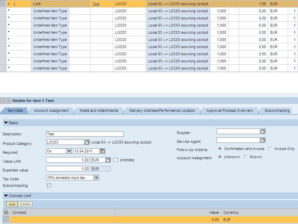Tick the Unlimited checkbox

point(115,160)
